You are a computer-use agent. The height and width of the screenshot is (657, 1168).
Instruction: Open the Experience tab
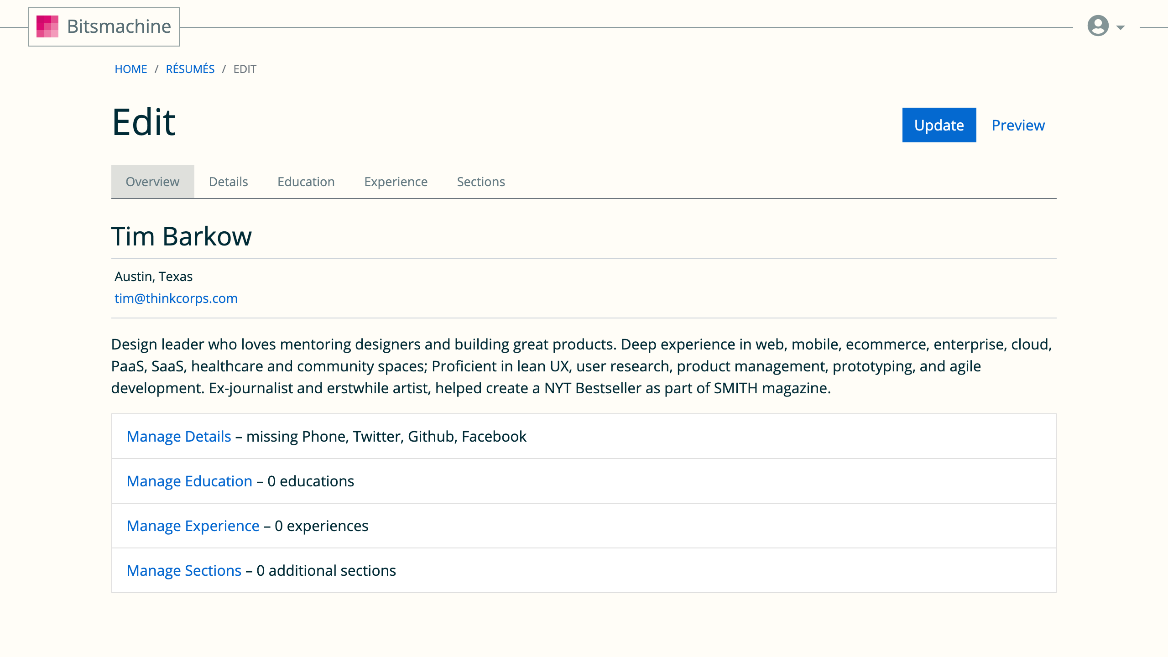[396, 181]
